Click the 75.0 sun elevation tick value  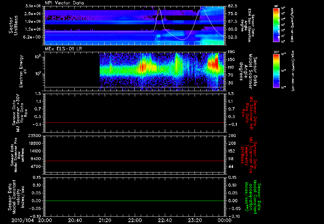pos(233,14)
